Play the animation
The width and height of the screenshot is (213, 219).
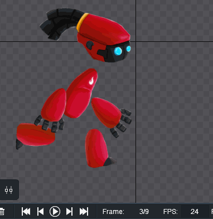point(55,212)
